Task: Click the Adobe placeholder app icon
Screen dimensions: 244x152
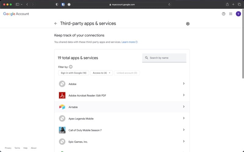Action: click(62, 84)
